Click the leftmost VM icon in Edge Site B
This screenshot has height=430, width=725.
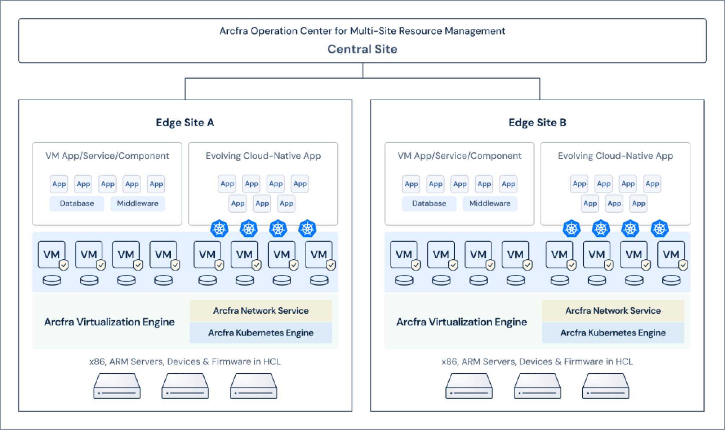404,255
